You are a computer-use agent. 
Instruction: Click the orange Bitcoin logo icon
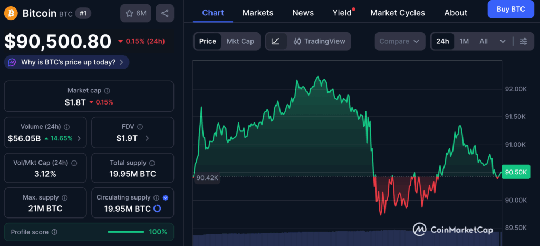pyautogui.click(x=11, y=13)
